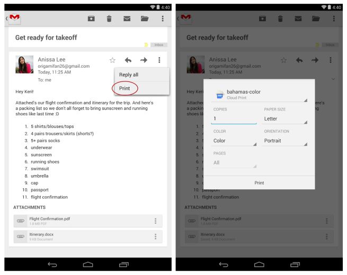Open Itinerary.docx attachment in left screen
The width and height of the screenshot is (347, 275).
tap(88, 236)
